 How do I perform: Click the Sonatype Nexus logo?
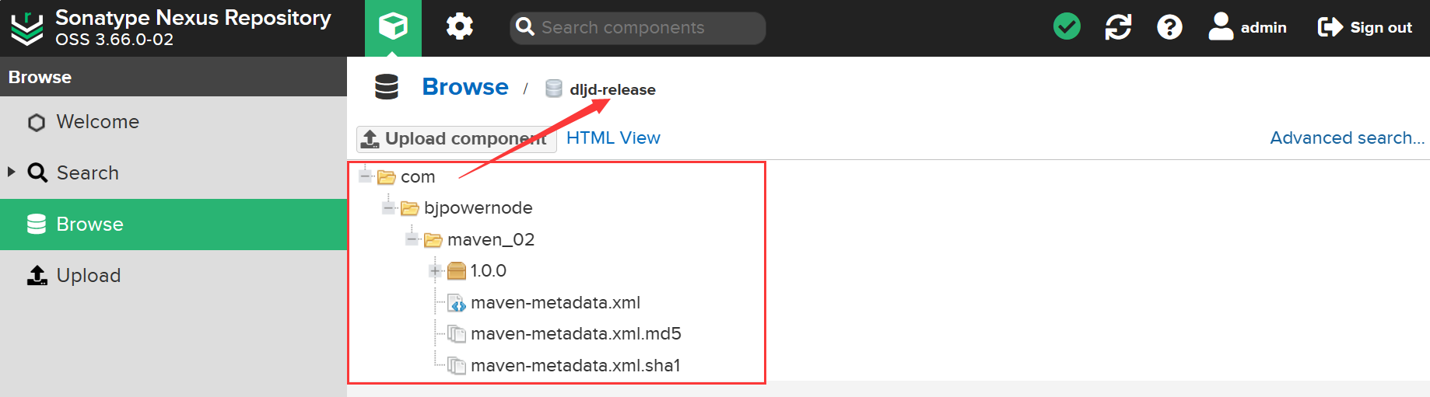pyautogui.click(x=27, y=28)
